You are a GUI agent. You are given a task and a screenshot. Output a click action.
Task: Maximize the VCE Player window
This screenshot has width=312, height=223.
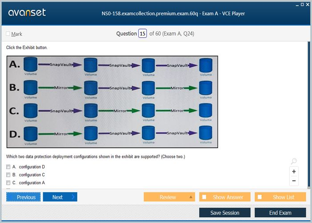(x=302, y=4)
